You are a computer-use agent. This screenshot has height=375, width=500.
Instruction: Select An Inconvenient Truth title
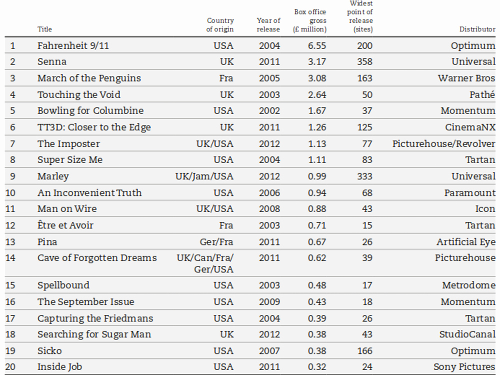point(89,193)
